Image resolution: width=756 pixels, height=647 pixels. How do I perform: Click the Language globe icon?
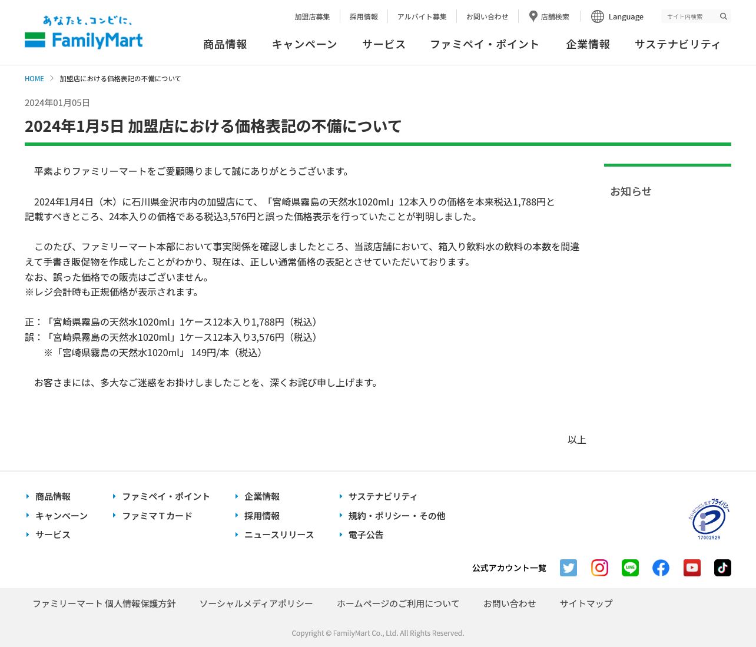click(x=598, y=16)
